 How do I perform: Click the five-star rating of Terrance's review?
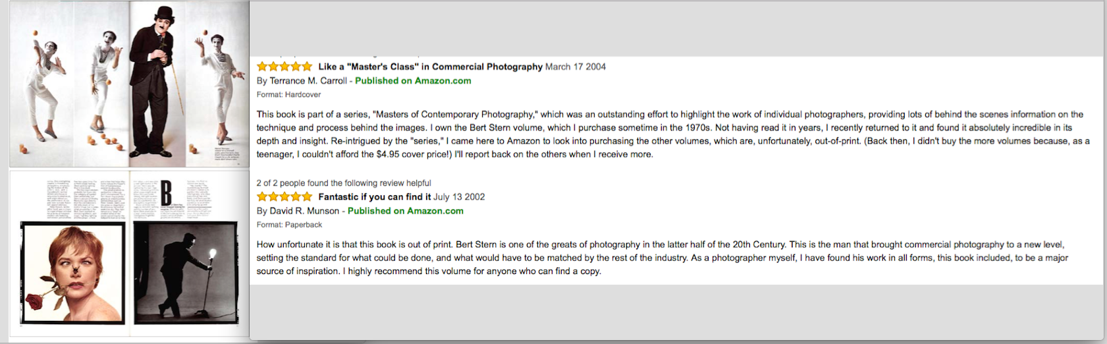(284, 67)
